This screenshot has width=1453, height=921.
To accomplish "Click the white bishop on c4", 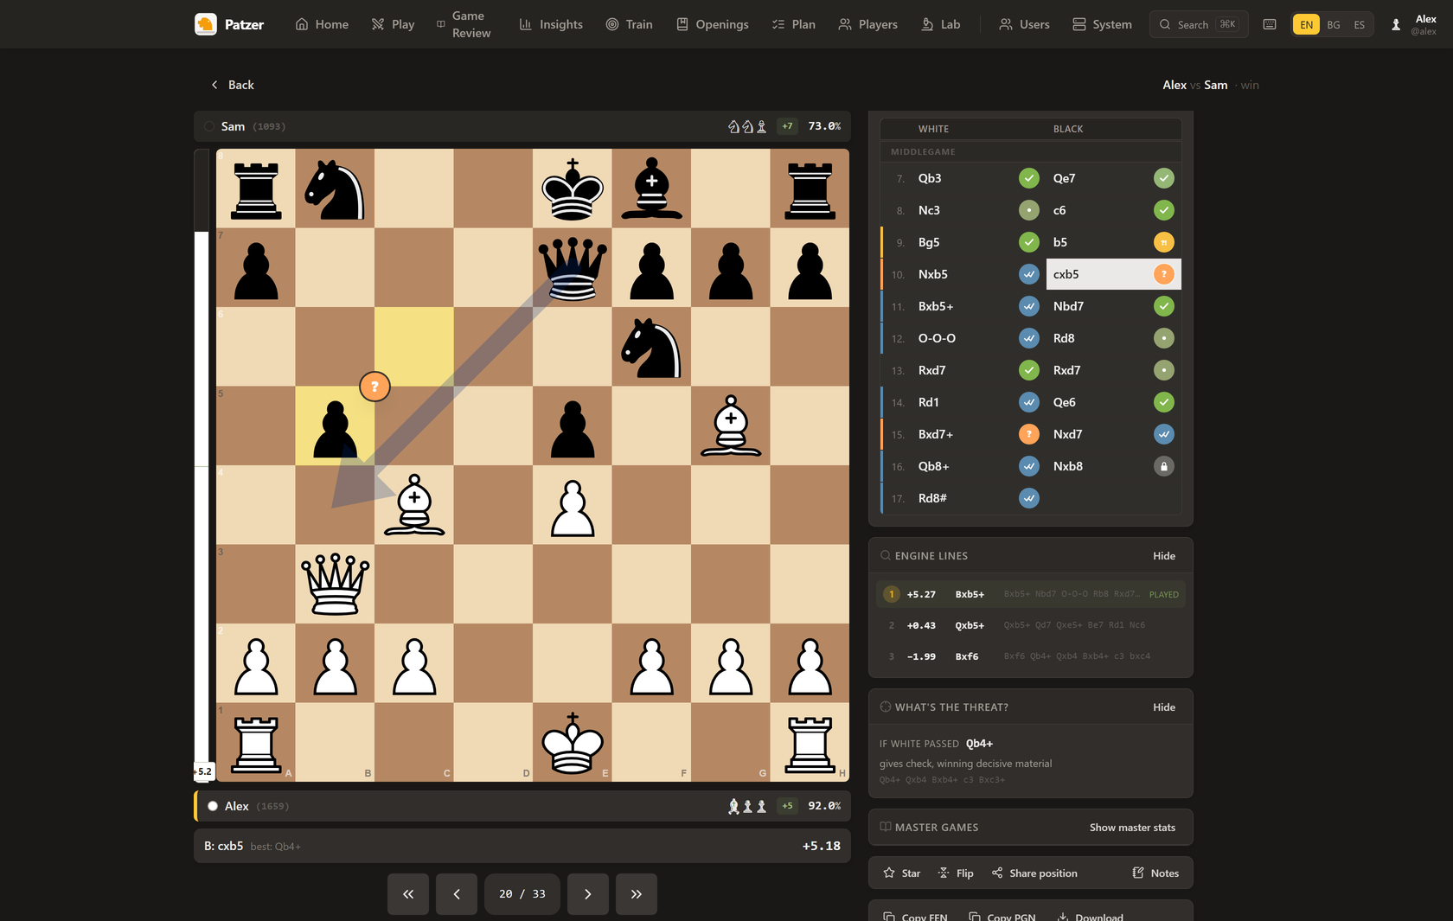I will coord(414,505).
